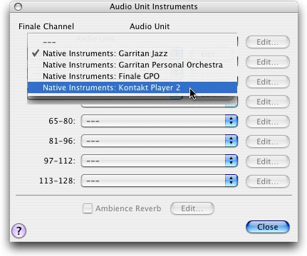Open the 65-80 channel Audio Unit dropdown

(159, 121)
